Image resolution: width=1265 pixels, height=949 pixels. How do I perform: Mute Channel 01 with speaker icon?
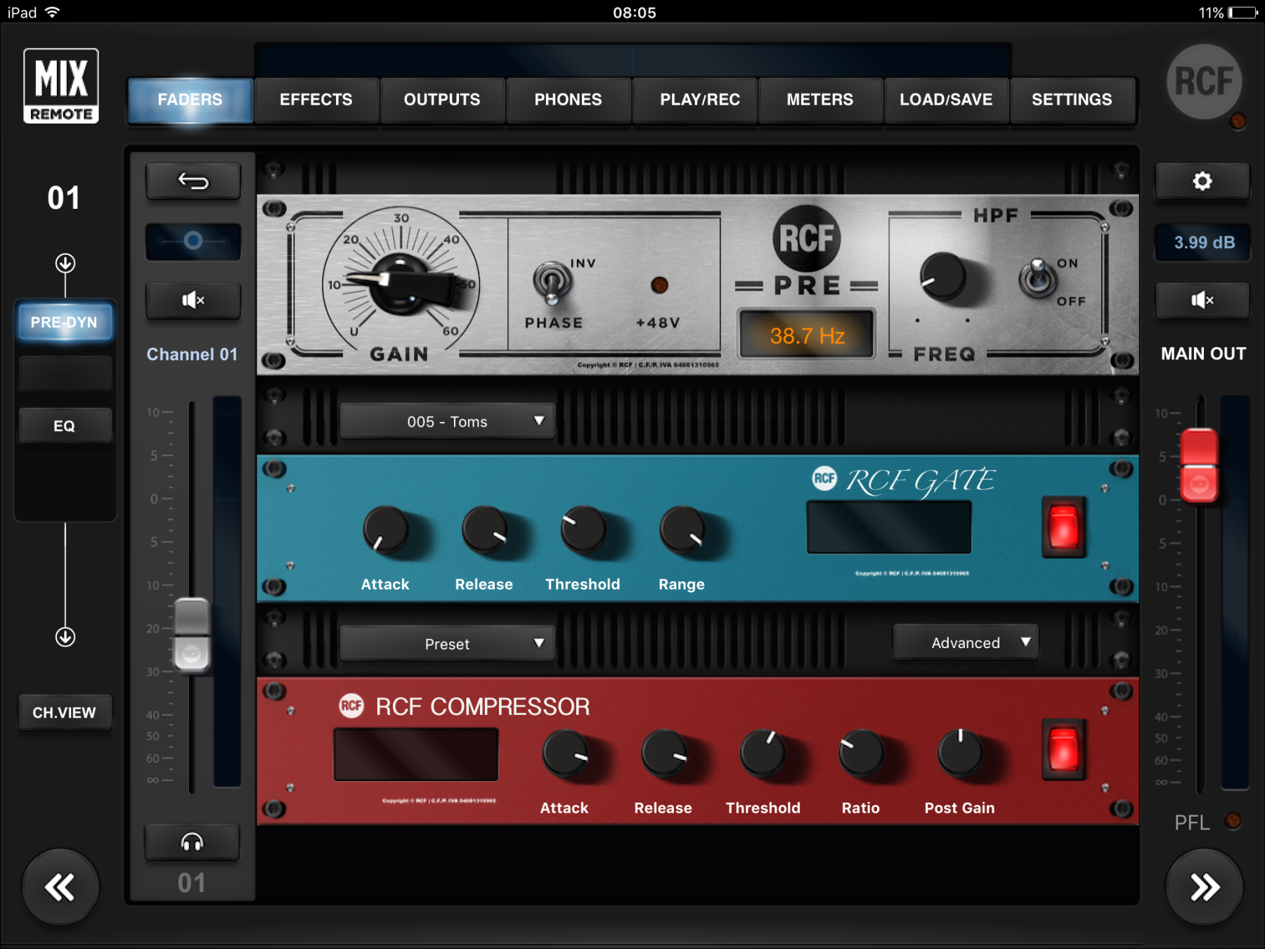coord(193,300)
